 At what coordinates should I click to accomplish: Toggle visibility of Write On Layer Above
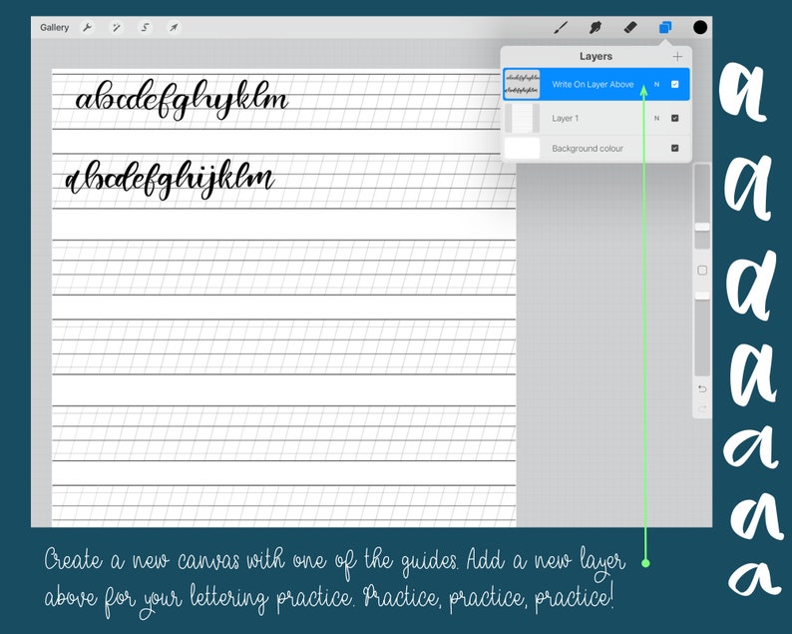tap(675, 85)
